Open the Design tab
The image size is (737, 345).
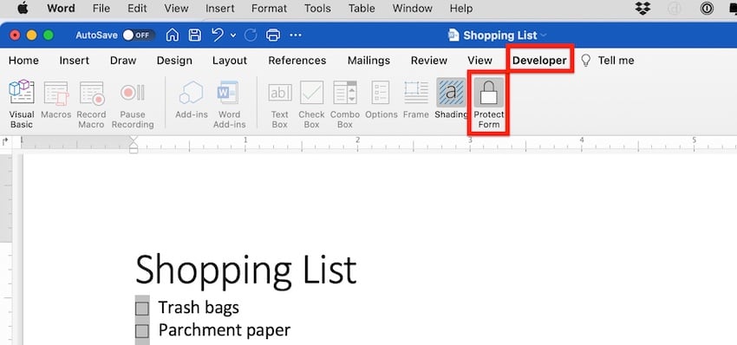[x=174, y=60]
